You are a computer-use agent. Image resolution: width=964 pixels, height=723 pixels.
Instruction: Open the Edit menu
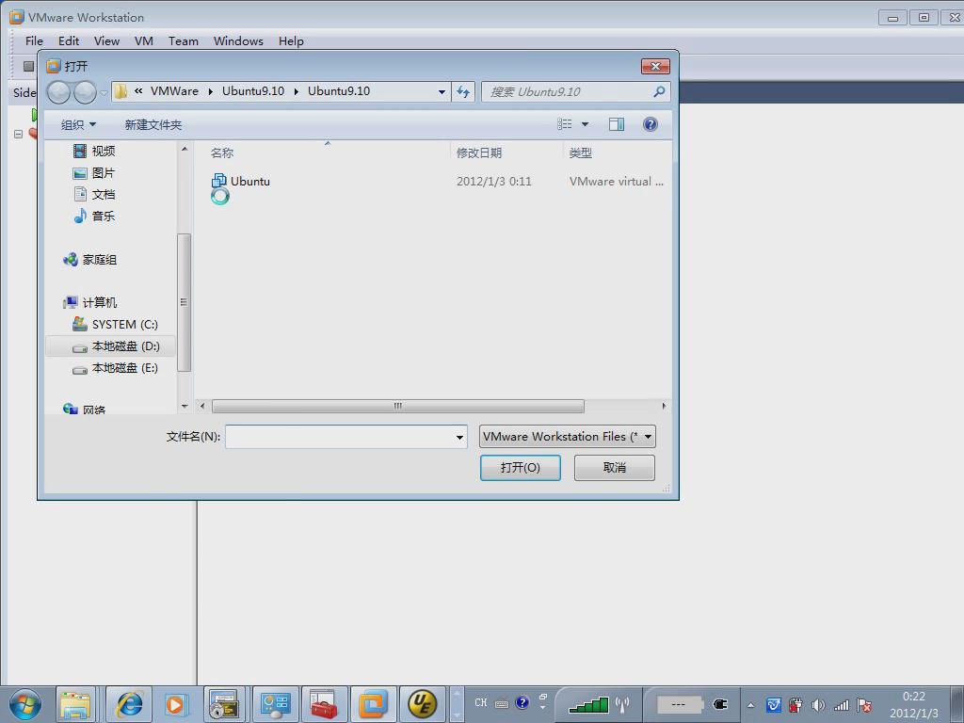coord(68,41)
